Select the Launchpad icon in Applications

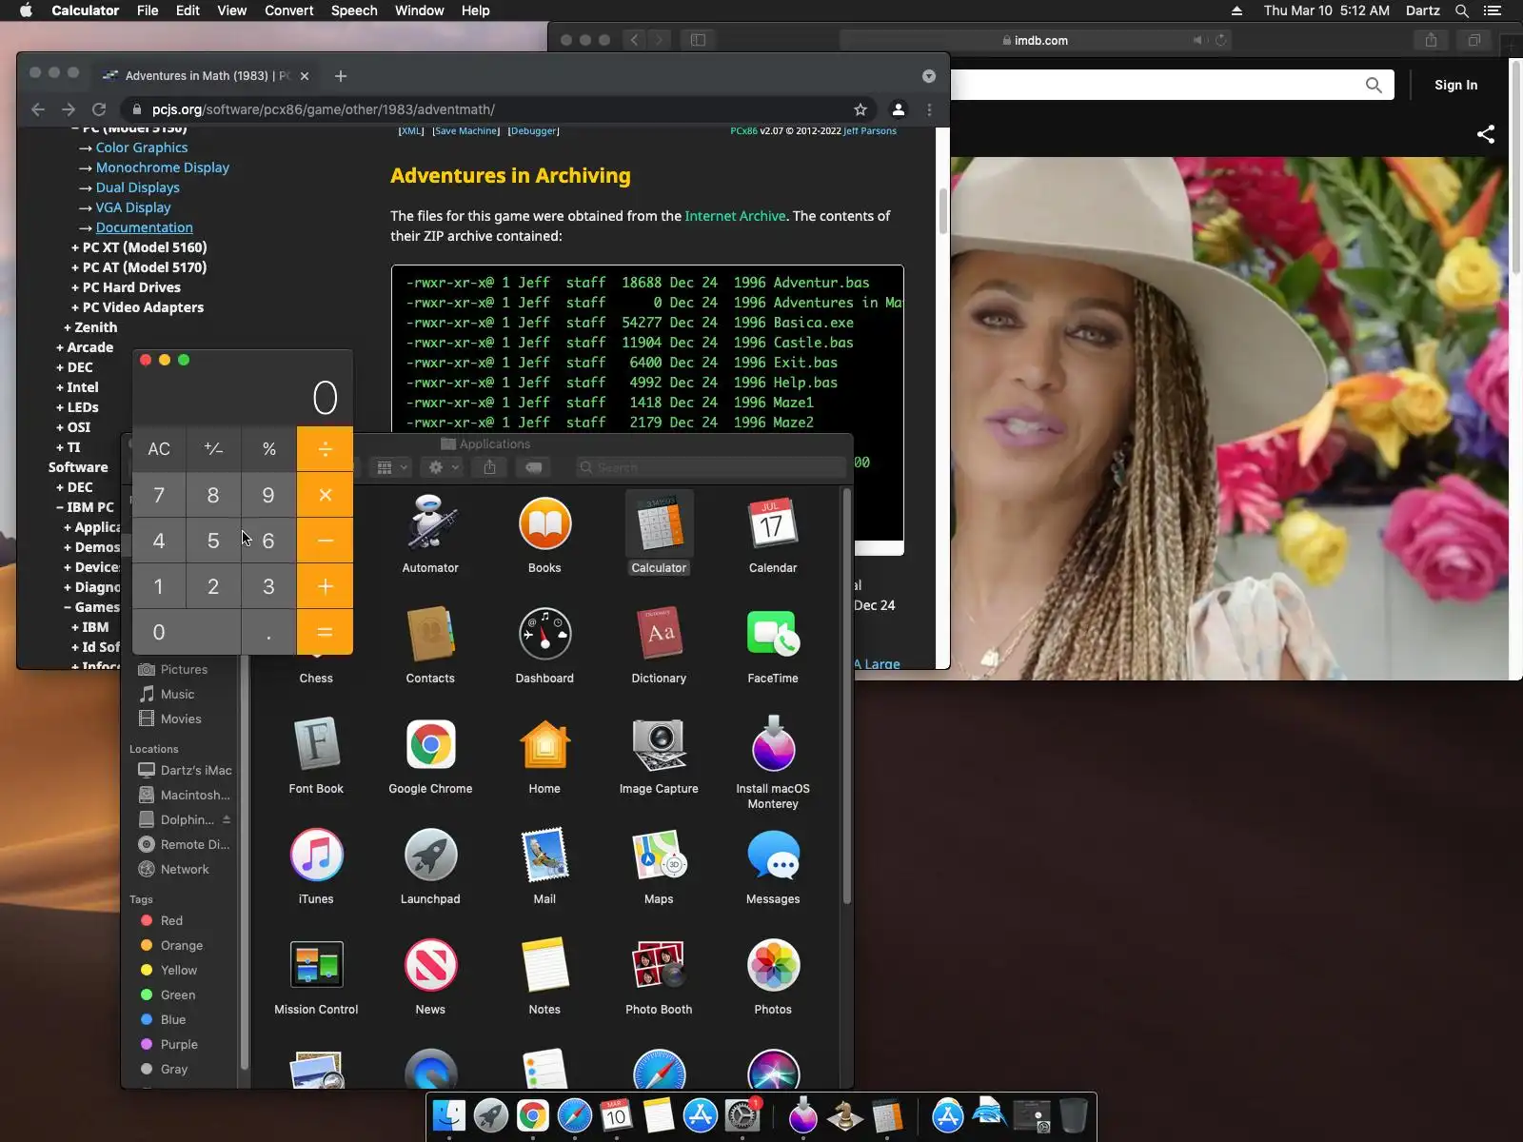pos(430,855)
